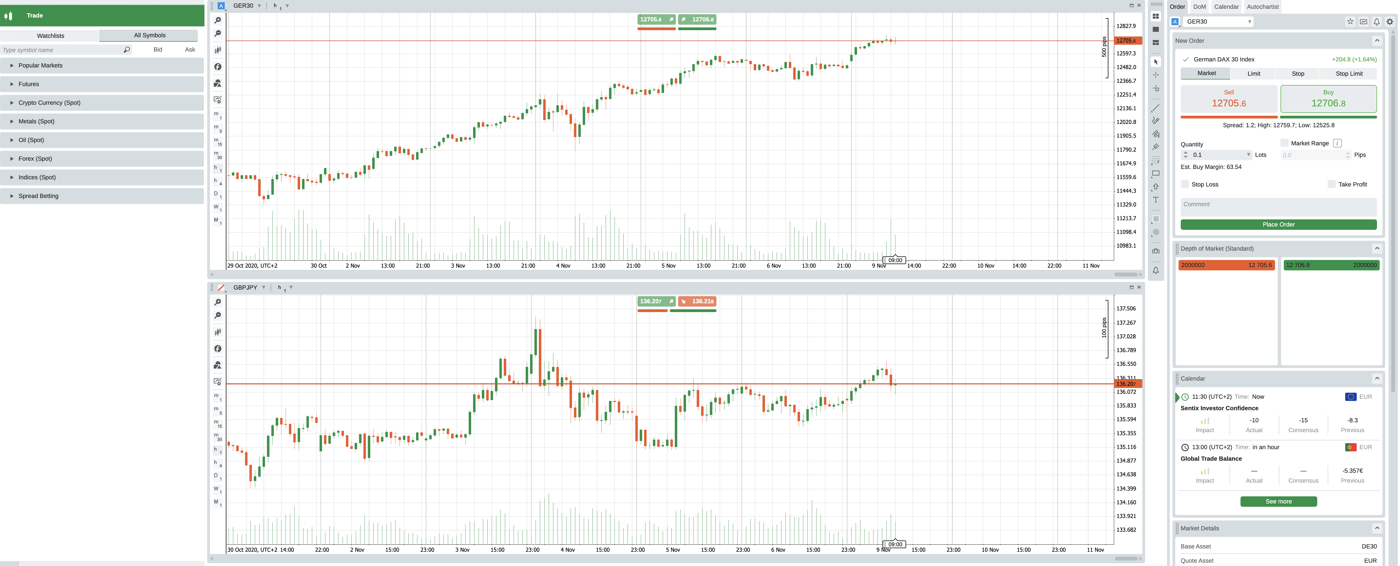The width and height of the screenshot is (1400, 566).
Task: Switch to the Calendar tab
Action: 1227,7
